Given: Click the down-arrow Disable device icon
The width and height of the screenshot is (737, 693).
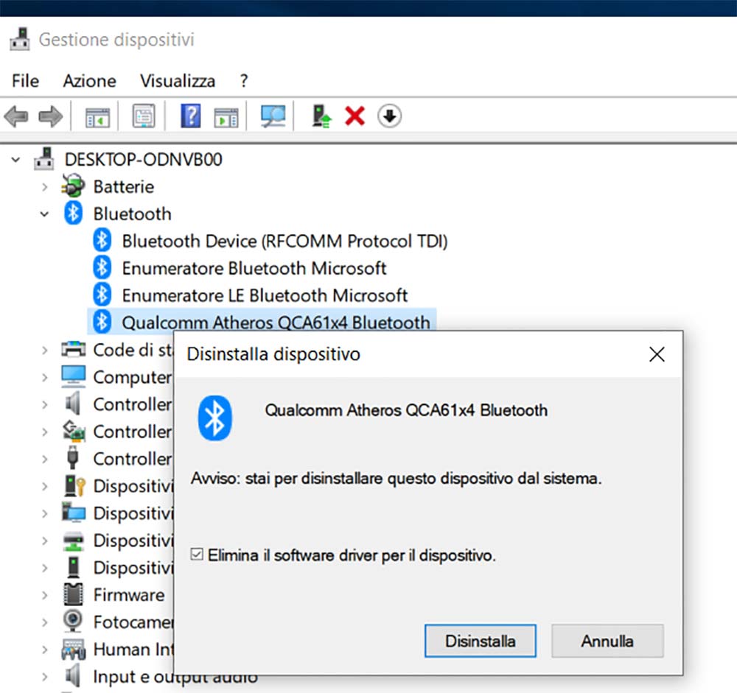Looking at the screenshot, I should [389, 116].
